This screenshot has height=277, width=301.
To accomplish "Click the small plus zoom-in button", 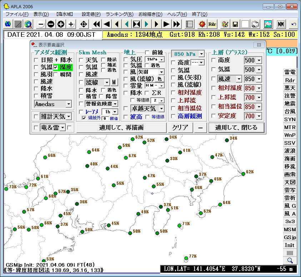I will [71, 24].
